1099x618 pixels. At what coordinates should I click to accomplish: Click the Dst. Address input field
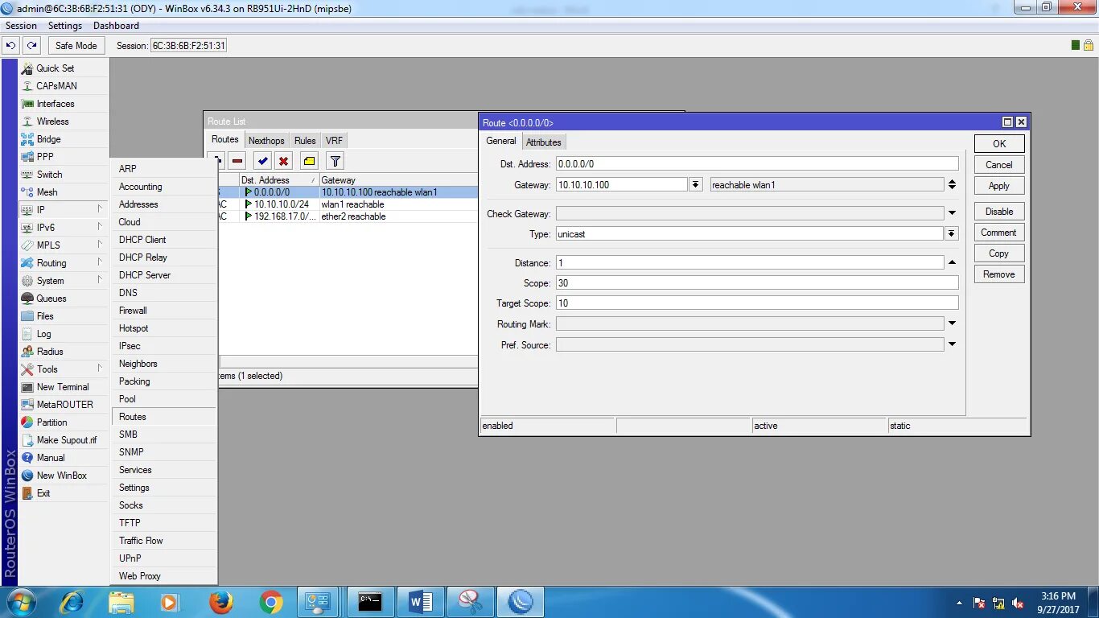pyautogui.click(x=757, y=163)
